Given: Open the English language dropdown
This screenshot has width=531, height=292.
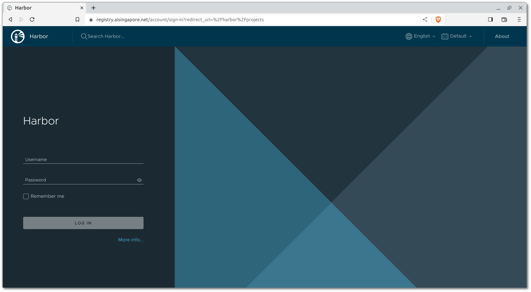Looking at the screenshot, I should click(420, 36).
